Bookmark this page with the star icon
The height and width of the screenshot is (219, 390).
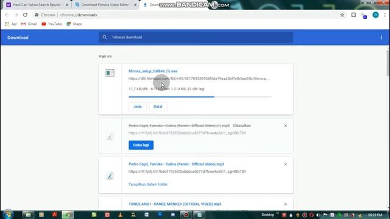click(x=342, y=15)
